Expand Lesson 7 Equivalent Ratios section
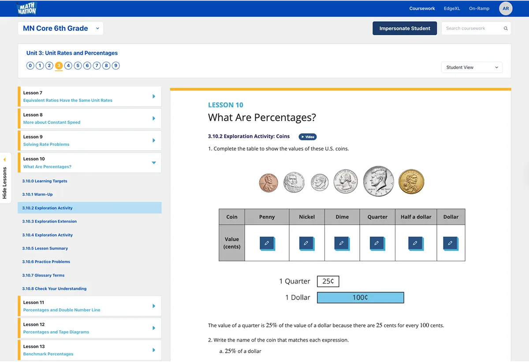Image resolution: width=529 pixels, height=362 pixels. (153, 96)
